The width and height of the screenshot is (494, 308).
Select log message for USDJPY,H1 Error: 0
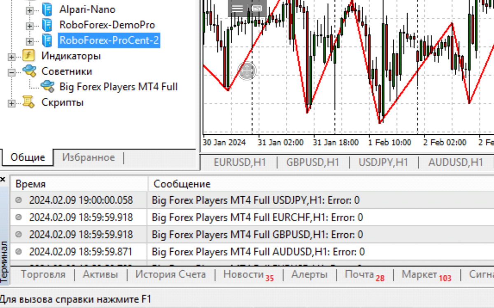pos(256,200)
